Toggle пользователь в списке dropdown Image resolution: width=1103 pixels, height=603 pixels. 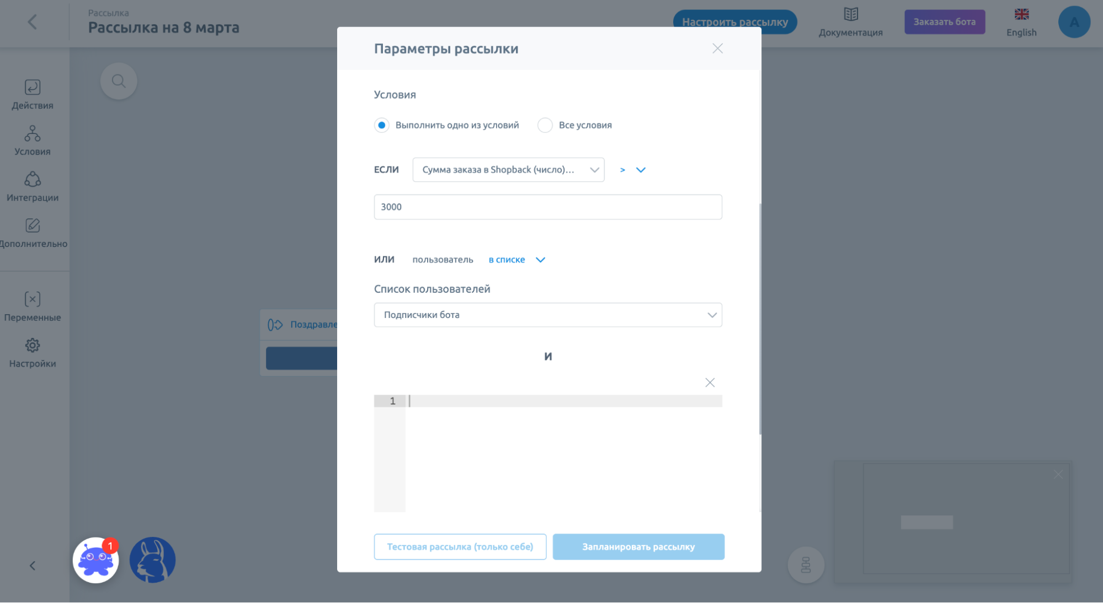[x=540, y=259]
